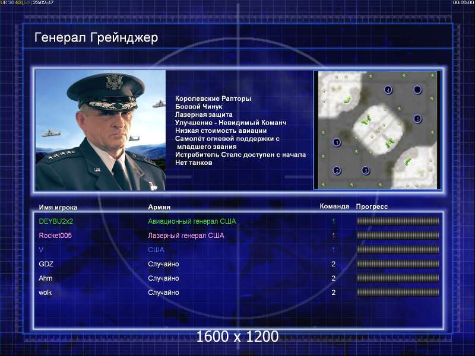Click team number 1 in player V's row
The height and width of the screenshot is (356, 475).
pos(334,250)
